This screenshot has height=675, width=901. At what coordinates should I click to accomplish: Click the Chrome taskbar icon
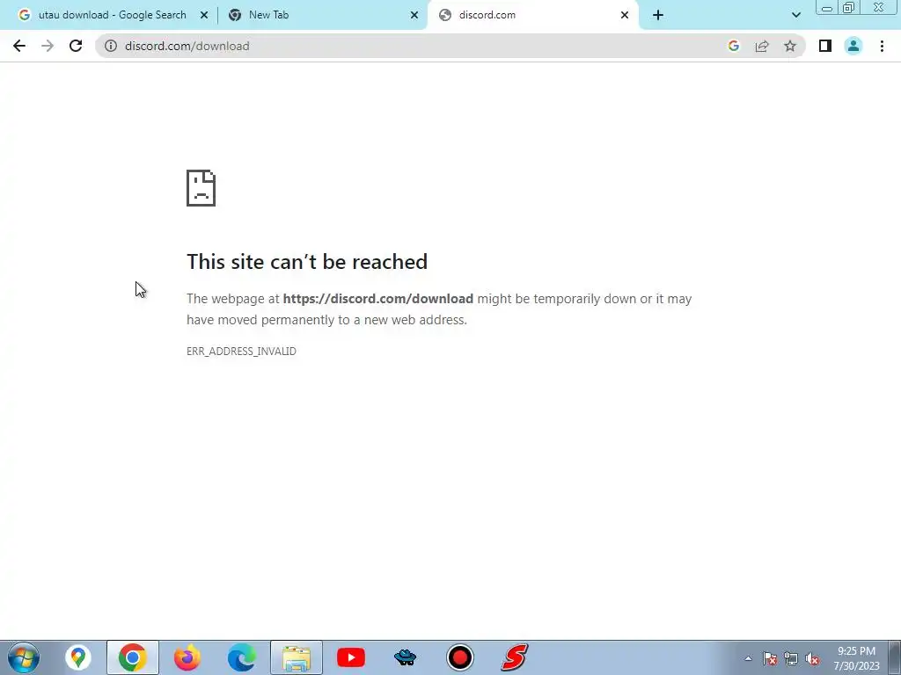133,657
